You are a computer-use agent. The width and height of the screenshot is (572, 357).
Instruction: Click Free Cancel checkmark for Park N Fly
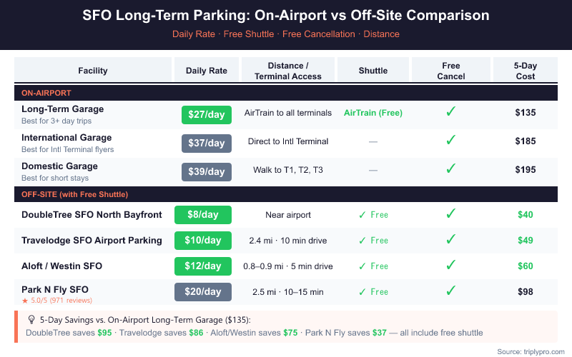pos(450,291)
